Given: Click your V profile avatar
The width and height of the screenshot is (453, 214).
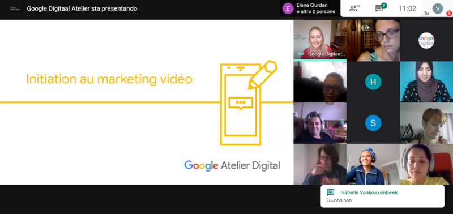Looking at the screenshot, I should [438, 8].
